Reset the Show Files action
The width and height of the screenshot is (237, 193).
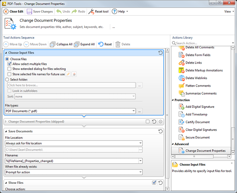click(x=160, y=183)
